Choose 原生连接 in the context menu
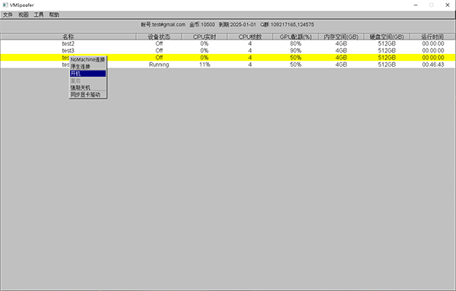The height and width of the screenshot is (291, 456). 88,67
